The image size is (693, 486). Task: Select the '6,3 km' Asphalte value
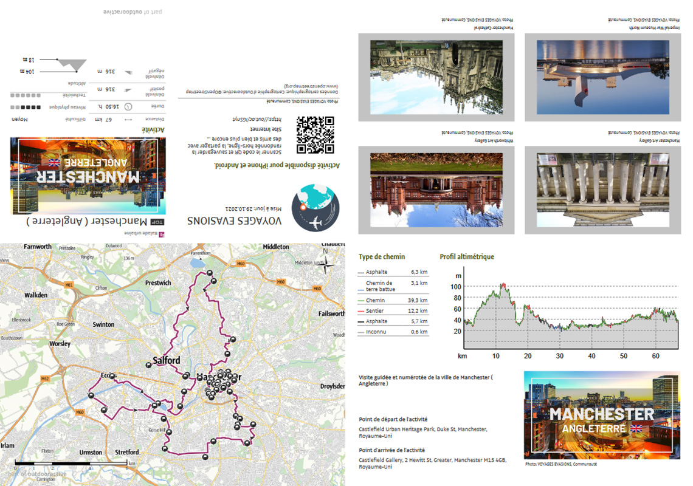[419, 272]
